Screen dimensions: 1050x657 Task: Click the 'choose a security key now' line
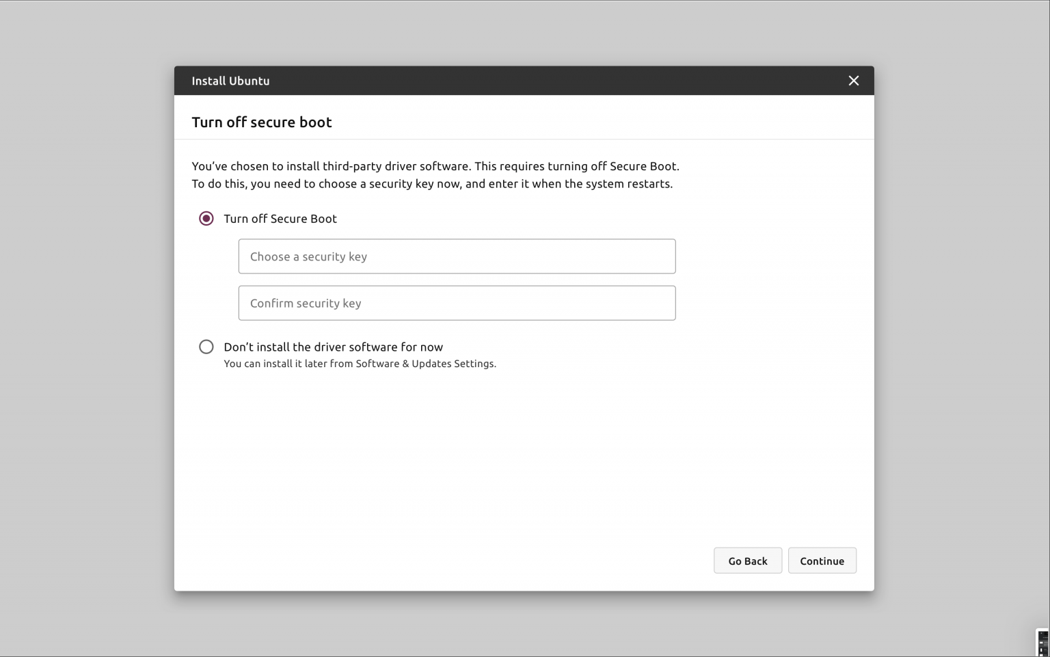[x=432, y=184]
